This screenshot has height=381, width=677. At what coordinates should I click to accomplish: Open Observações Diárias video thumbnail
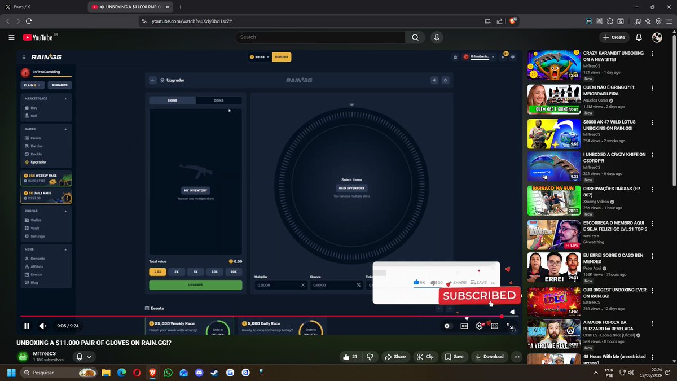(x=553, y=200)
